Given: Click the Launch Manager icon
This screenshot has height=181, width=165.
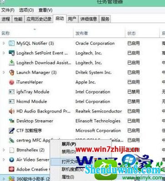Looking at the screenshot, I should (11, 73).
